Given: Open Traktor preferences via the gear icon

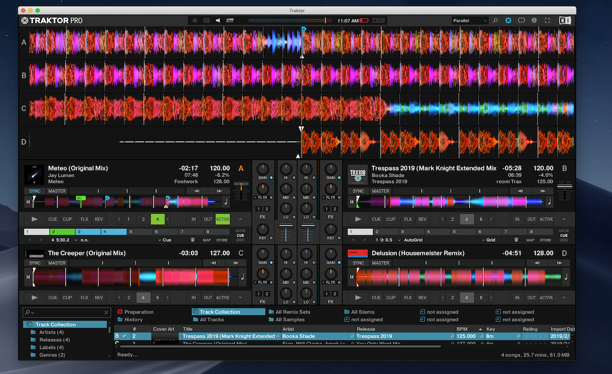Looking at the screenshot, I should 508,20.
